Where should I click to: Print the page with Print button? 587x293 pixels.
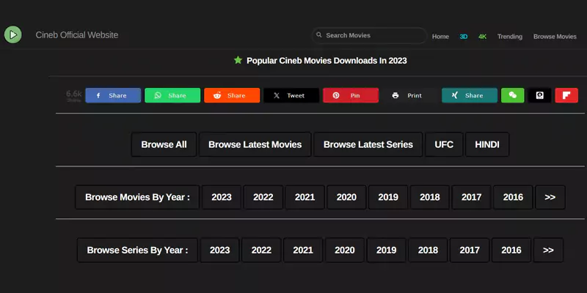410,95
